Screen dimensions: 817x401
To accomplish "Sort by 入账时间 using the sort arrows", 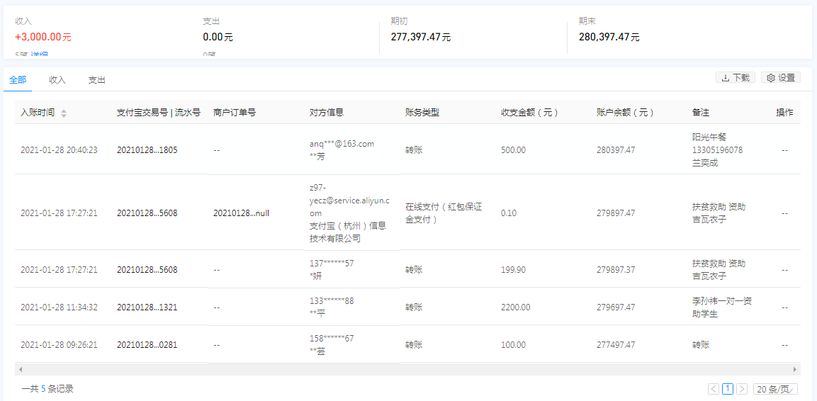I will click(64, 113).
